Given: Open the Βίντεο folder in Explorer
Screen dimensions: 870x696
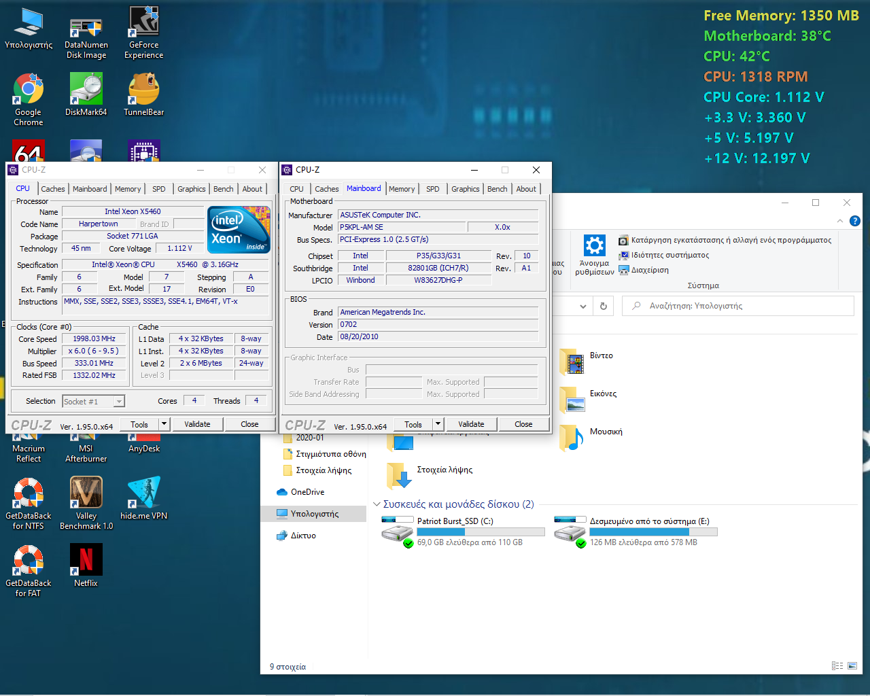Looking at the screenshot, I should [x=587, y=362].
